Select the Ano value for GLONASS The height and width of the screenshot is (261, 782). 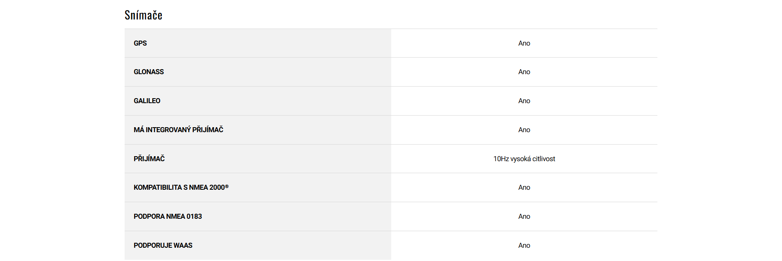[524, 72]
